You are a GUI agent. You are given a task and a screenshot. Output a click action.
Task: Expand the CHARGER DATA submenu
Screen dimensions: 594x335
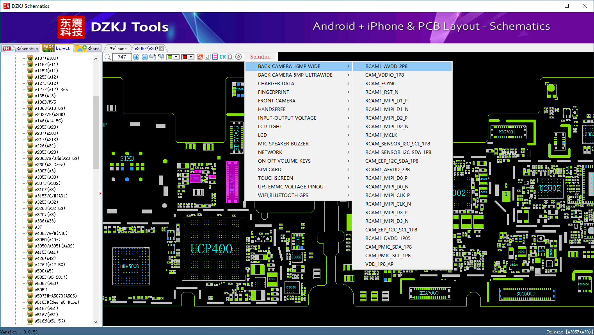point(299,84)
